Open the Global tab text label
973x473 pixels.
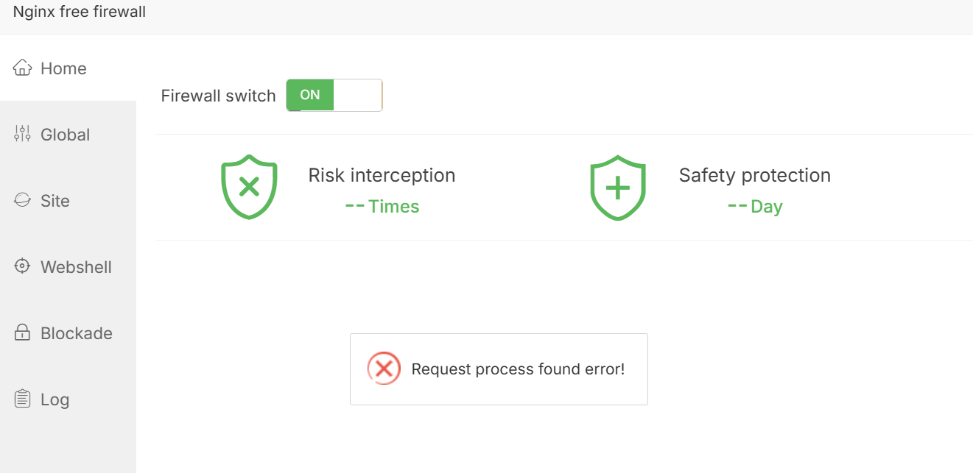(66, 135)
